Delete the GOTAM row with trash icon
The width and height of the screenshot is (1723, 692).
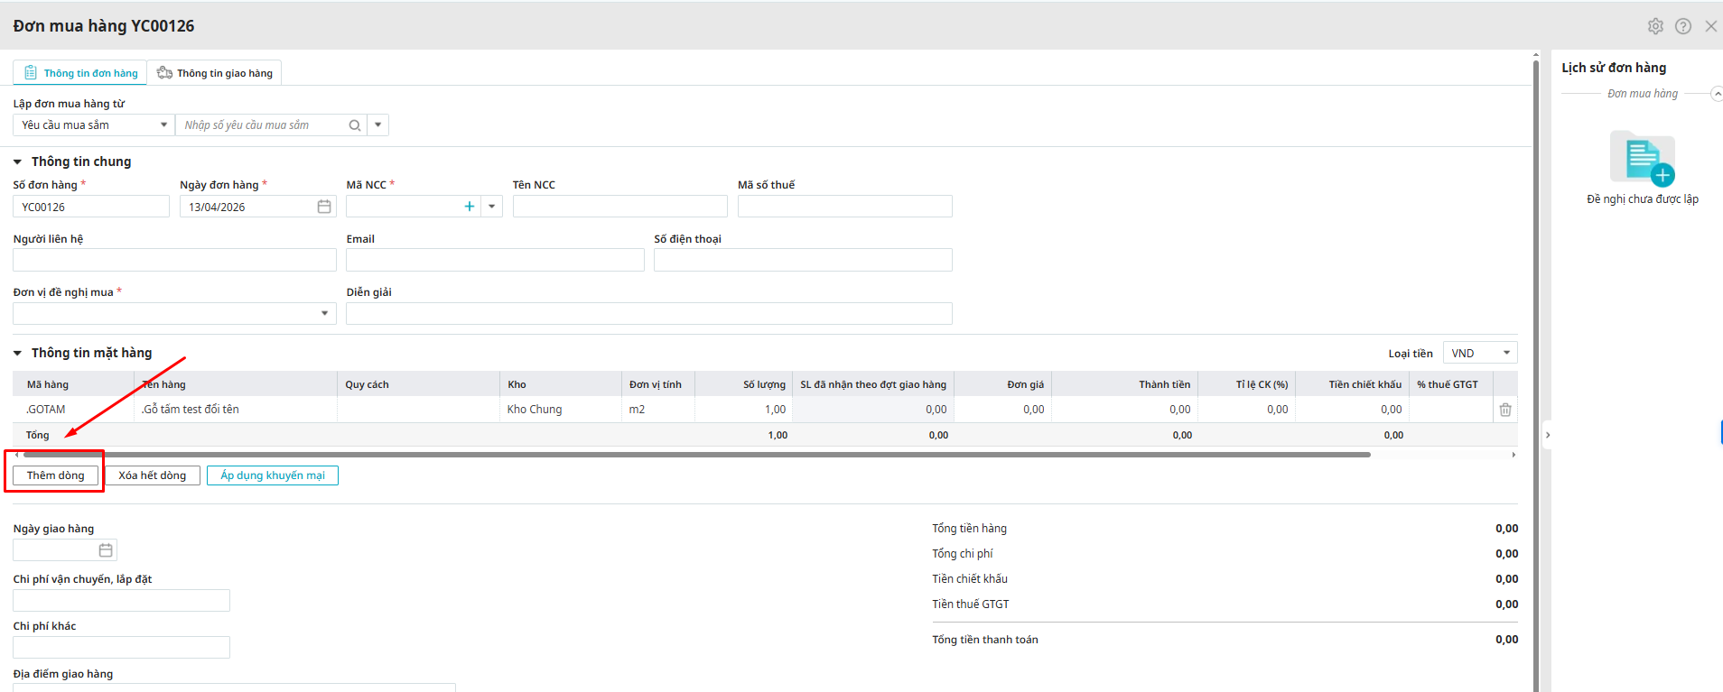1505,410
